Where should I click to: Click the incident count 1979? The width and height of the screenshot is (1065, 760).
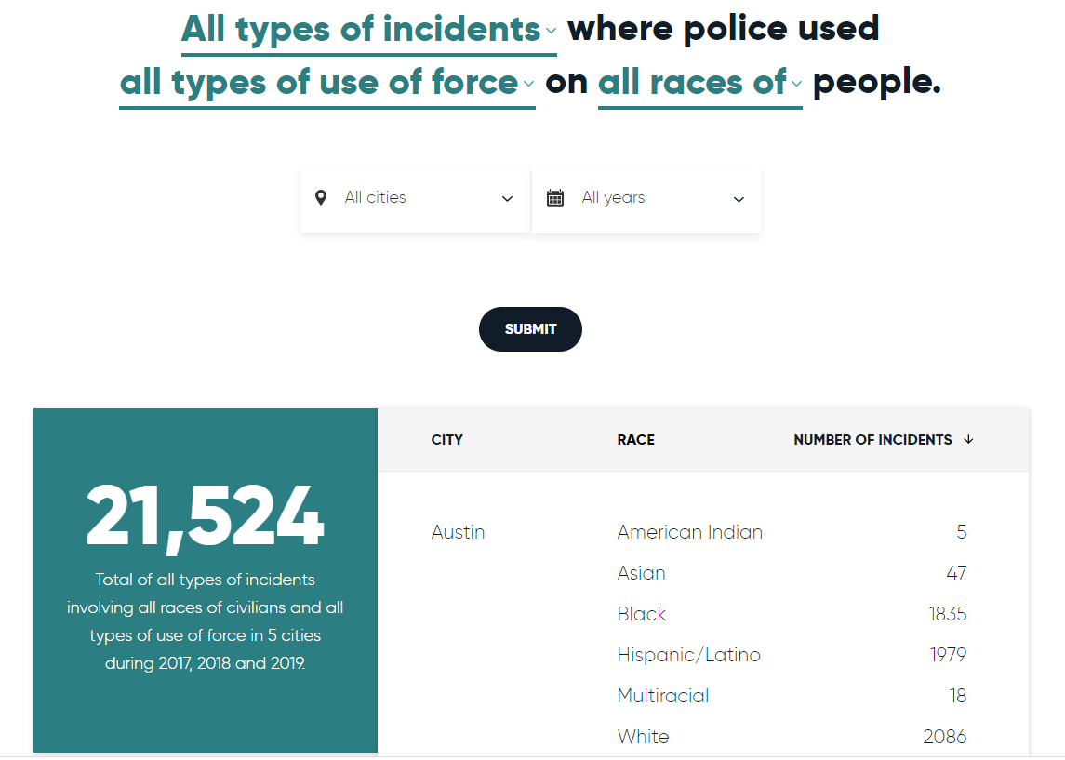(x=948, y=655)
